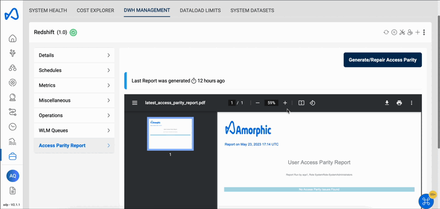
Task: Click the Amorphic logo in the sidebar
Action: [12, 14]
